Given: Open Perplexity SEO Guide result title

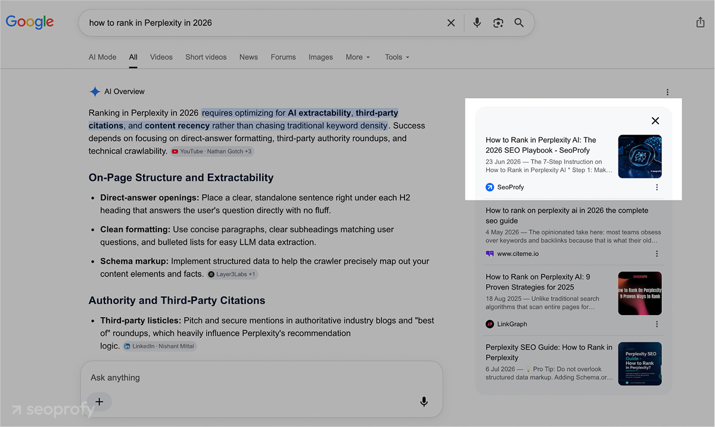Looking at the screenshot, I should 549,352.
